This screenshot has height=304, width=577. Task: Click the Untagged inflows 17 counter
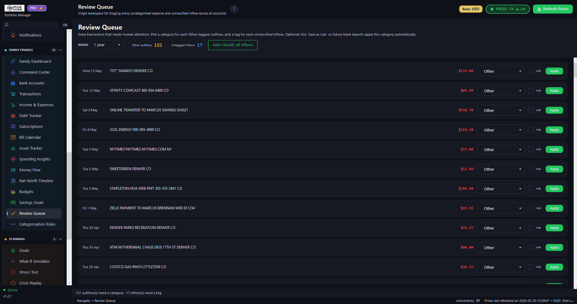click(187, 45)
